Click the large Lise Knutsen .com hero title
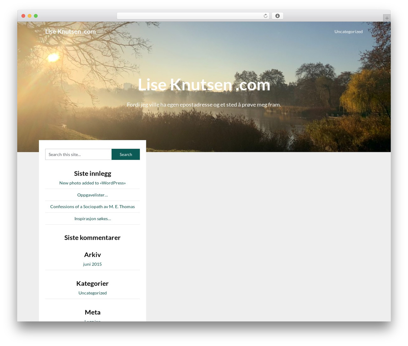The image size is (408, 346). tap(204, 85)
